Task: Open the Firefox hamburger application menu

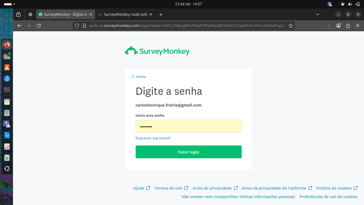Action: [358, 26]
